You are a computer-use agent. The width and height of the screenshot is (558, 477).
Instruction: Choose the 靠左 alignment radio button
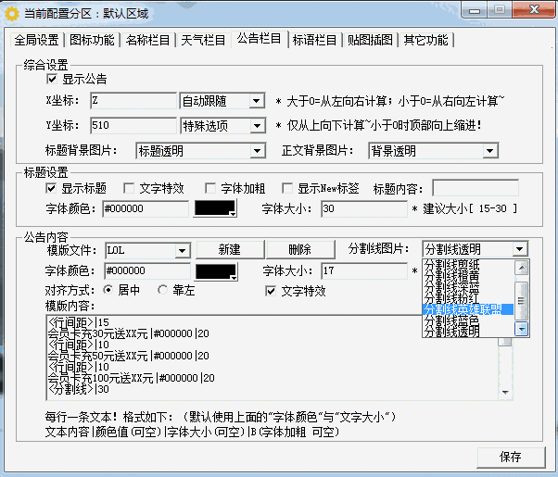pyautogui.click(x=162, y=290)
